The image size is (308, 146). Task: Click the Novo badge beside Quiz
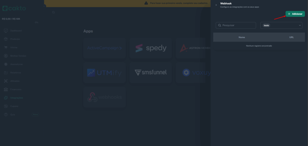coord(35,114)
